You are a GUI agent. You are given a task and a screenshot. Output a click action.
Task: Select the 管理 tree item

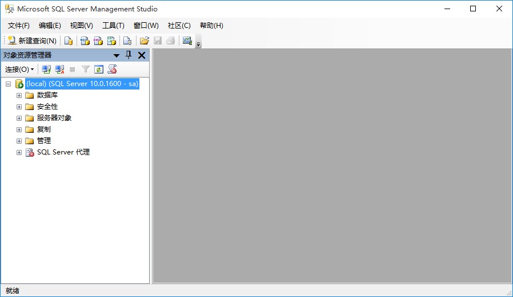44,141
